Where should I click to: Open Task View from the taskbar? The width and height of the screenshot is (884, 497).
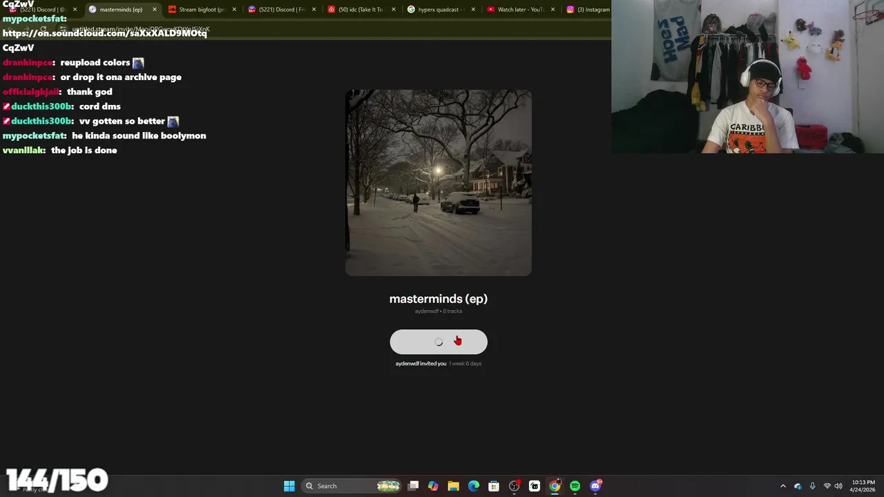click(413, 486)
